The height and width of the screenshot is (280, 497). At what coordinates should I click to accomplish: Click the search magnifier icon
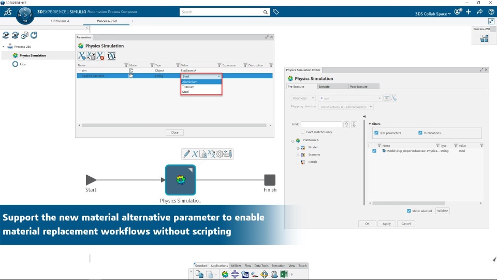tap(265, 12)
